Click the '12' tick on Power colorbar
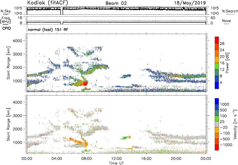238x165 pixels. click(x=222, y=70)
